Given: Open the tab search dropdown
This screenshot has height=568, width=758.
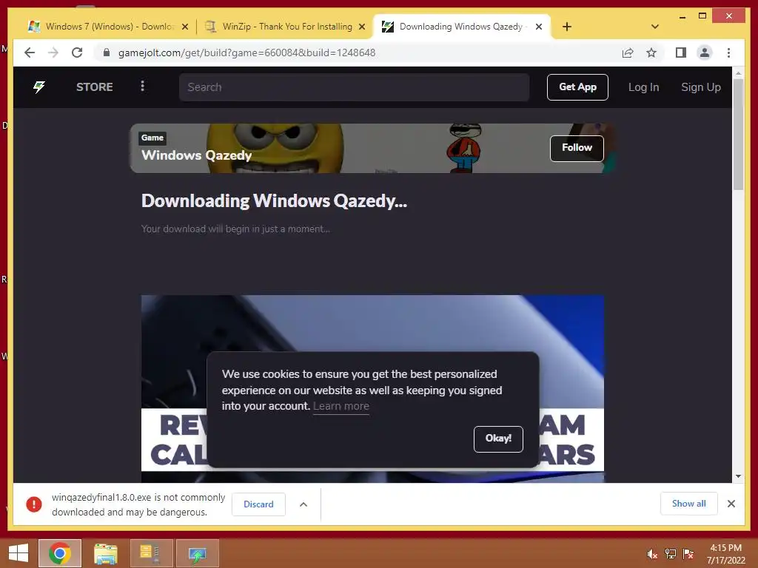Looking at the screenshot, I should click(654, 27).
